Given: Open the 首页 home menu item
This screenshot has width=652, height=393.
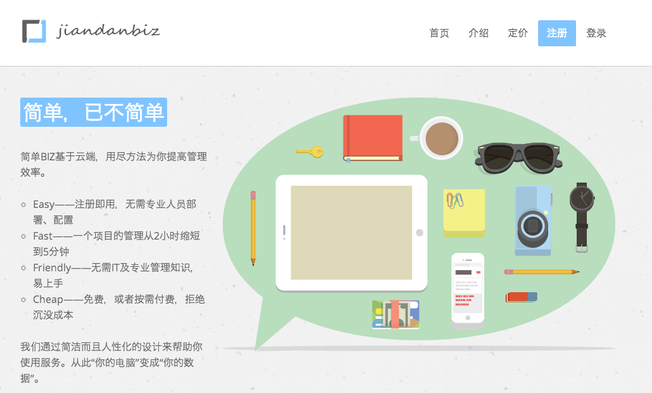Looking at the screenshot, I should pyautogui.click(x=439, y=34).
